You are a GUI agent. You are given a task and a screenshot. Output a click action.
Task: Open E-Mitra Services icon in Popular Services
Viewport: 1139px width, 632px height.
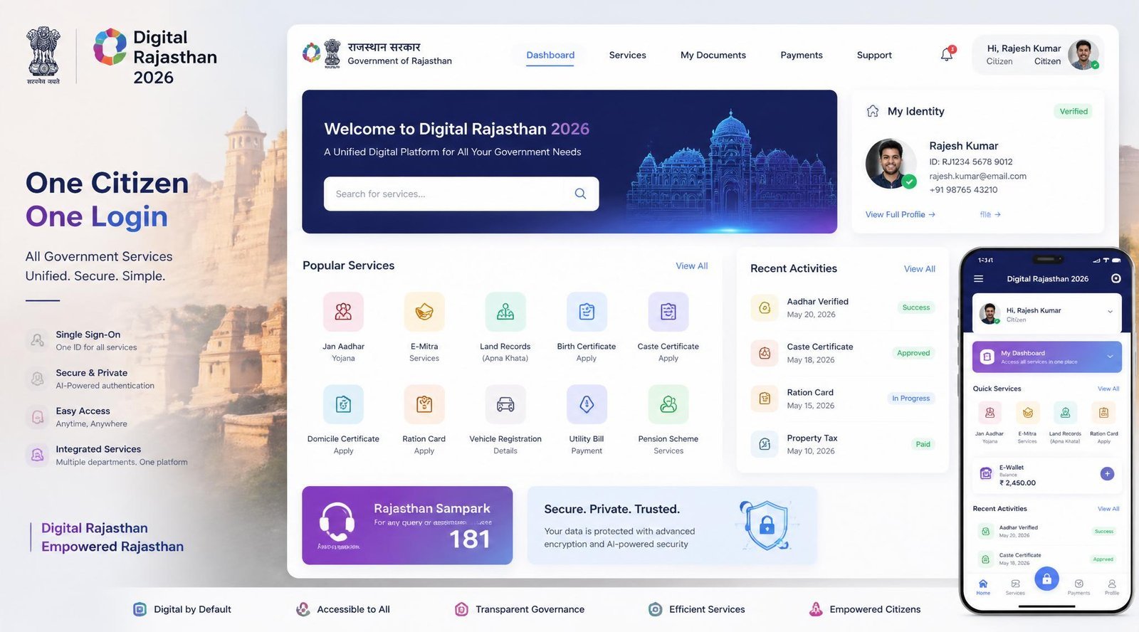point(424,312)
